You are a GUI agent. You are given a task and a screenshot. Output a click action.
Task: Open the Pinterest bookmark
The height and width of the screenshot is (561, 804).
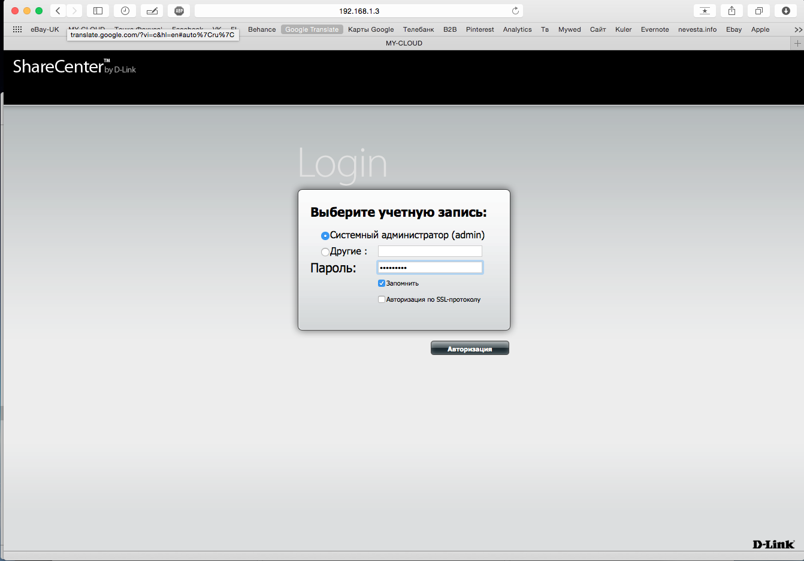(480, 29)
